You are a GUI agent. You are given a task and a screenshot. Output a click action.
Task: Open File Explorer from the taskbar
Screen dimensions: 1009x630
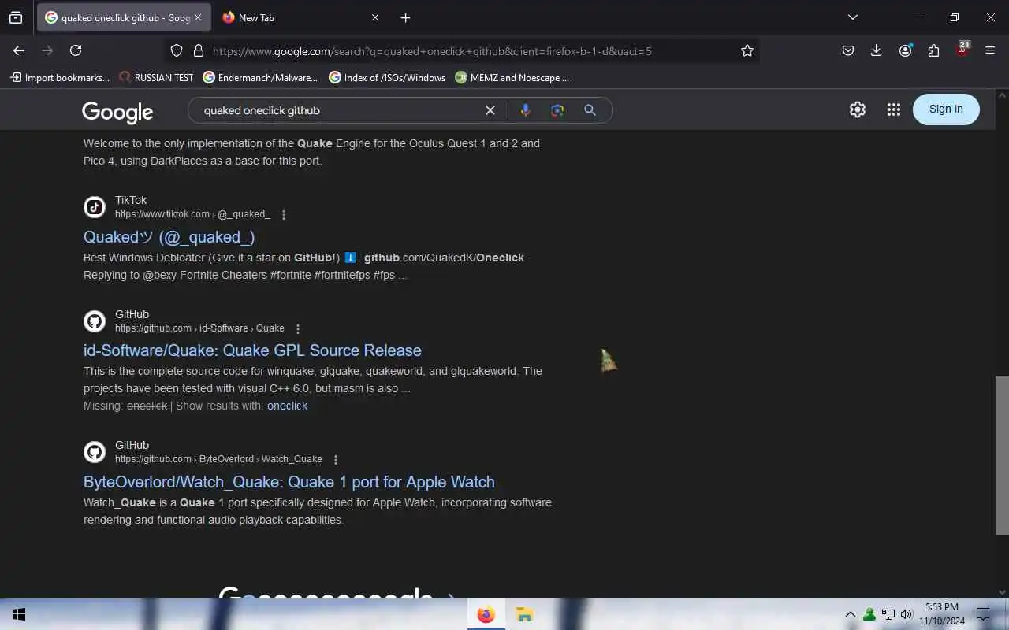tap(524, 614)
